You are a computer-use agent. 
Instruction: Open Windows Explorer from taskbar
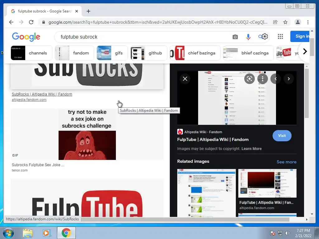point(28,233)
